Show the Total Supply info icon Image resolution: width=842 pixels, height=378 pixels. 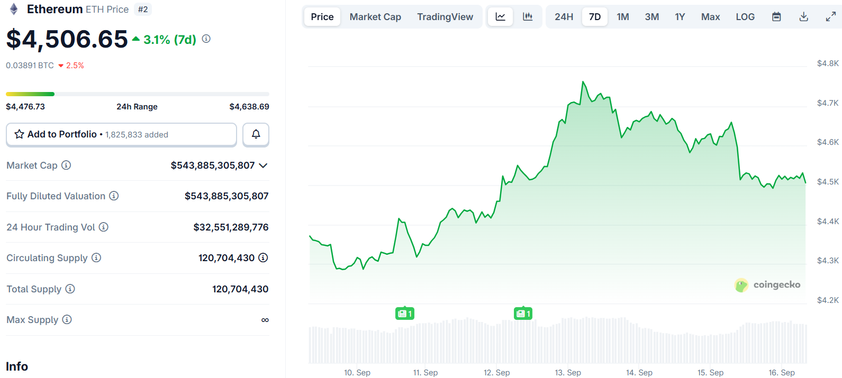pyautogui.click(x=70, y=289)
